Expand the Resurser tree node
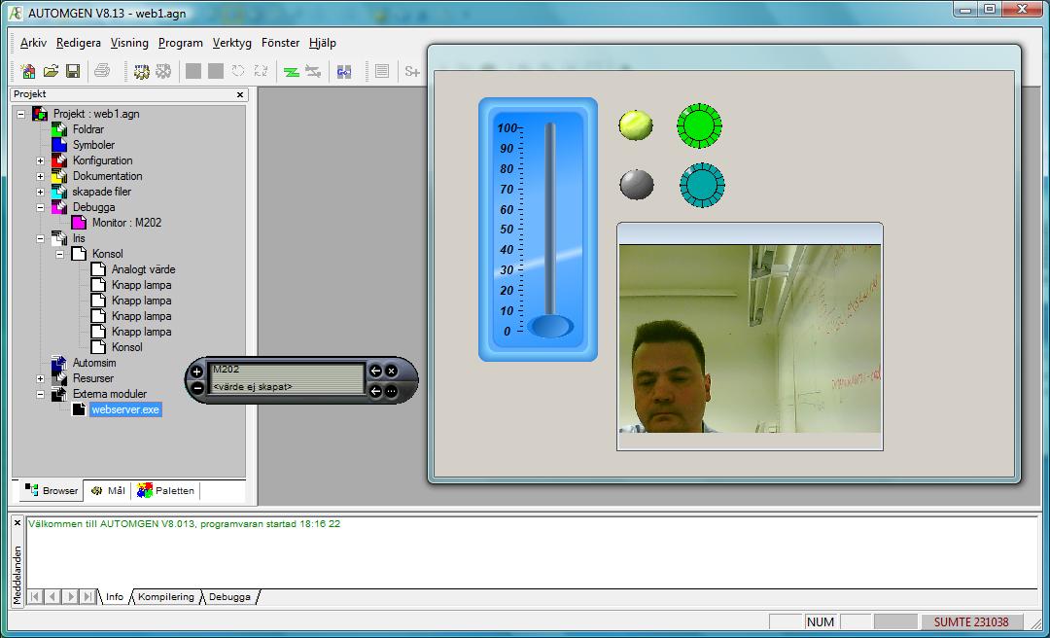The height and width of the screenshot is (638, 1050). click(x=40, y=378)
